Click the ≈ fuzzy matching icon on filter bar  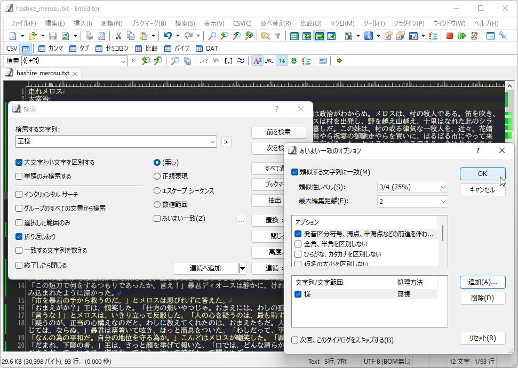coord(241,60)
